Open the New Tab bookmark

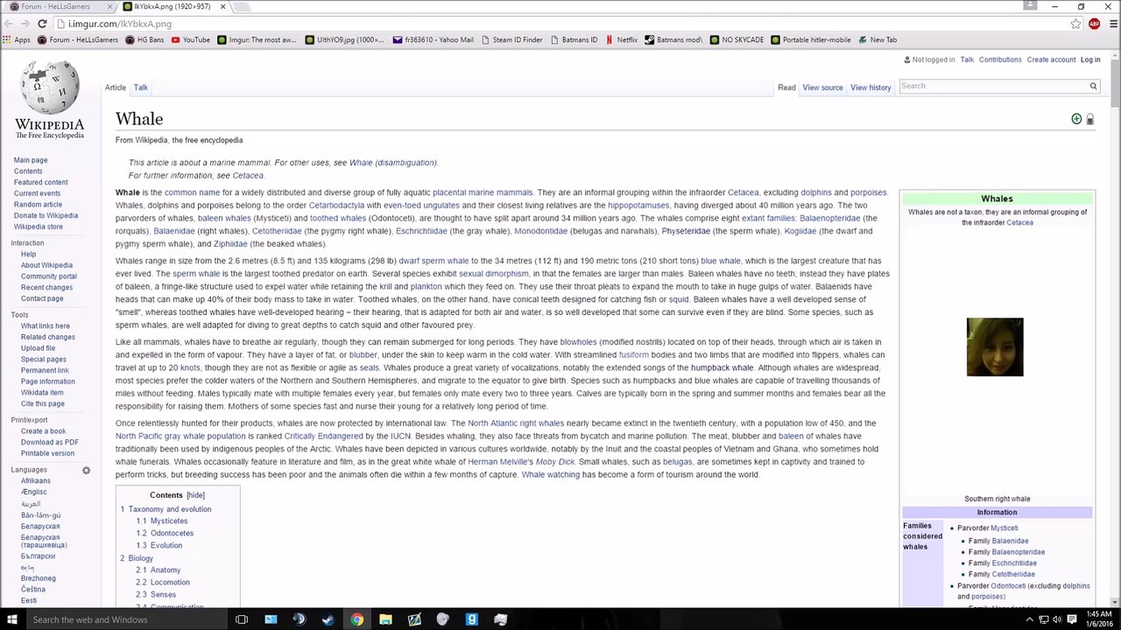point(877,39)
